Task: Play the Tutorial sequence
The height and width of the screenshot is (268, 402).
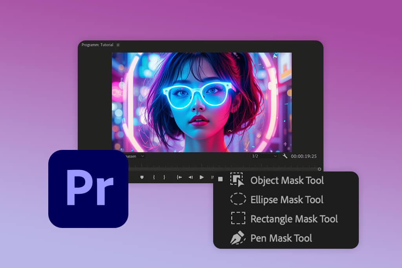Action: [x=202, y=177]
